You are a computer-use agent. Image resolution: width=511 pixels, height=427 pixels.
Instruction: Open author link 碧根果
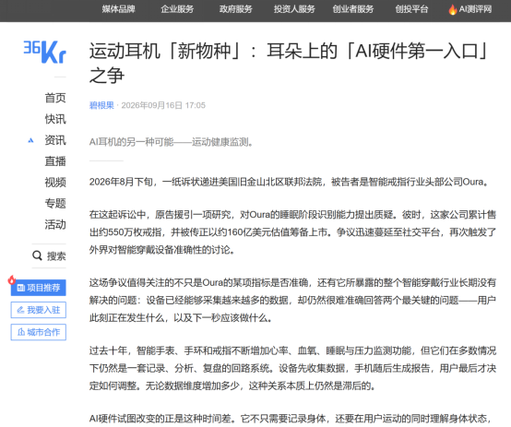point(101,105)
